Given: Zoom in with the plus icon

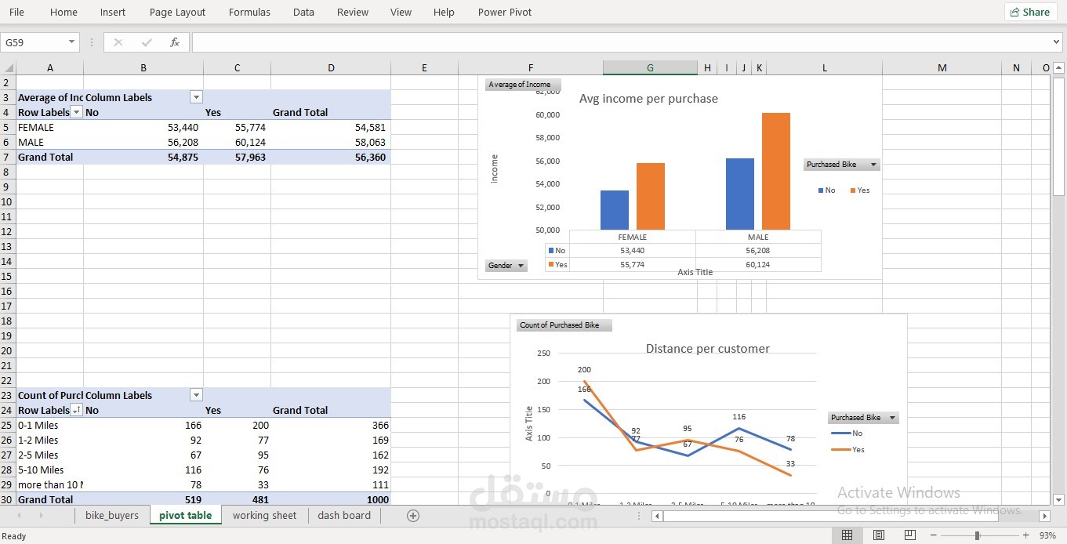Looking at the screenshot, I should (x=1025, y=535).
